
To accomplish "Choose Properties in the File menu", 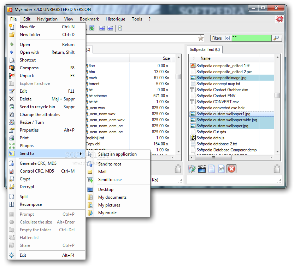I will tap(47, 130).
